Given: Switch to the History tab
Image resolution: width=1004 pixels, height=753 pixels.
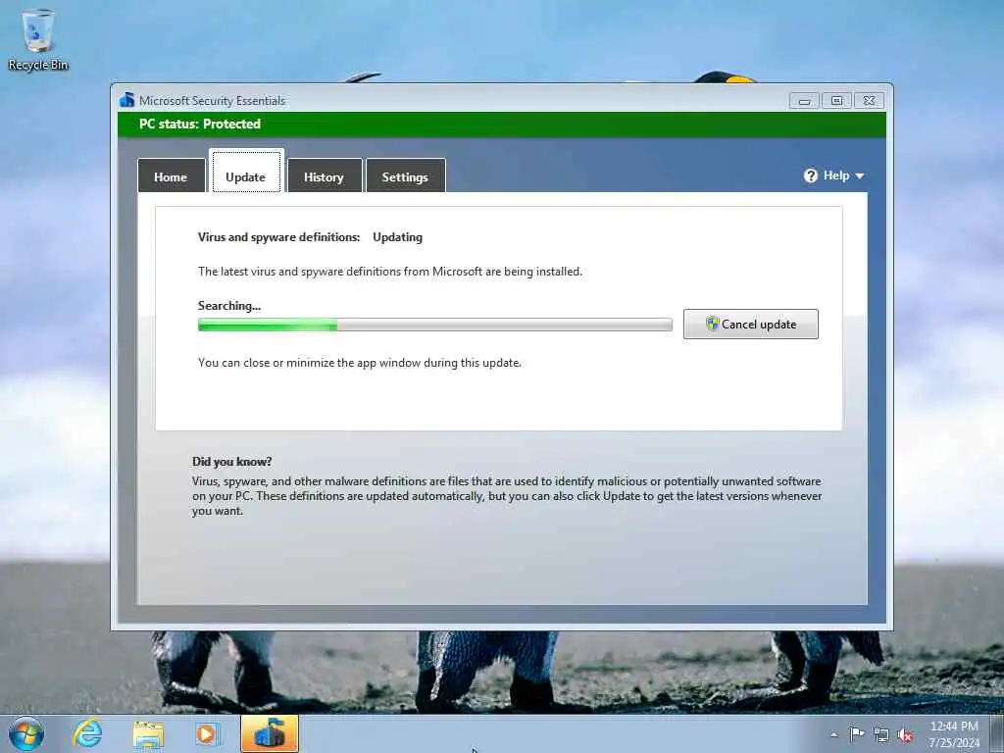Looking at the screenshot, I should 324,176.
